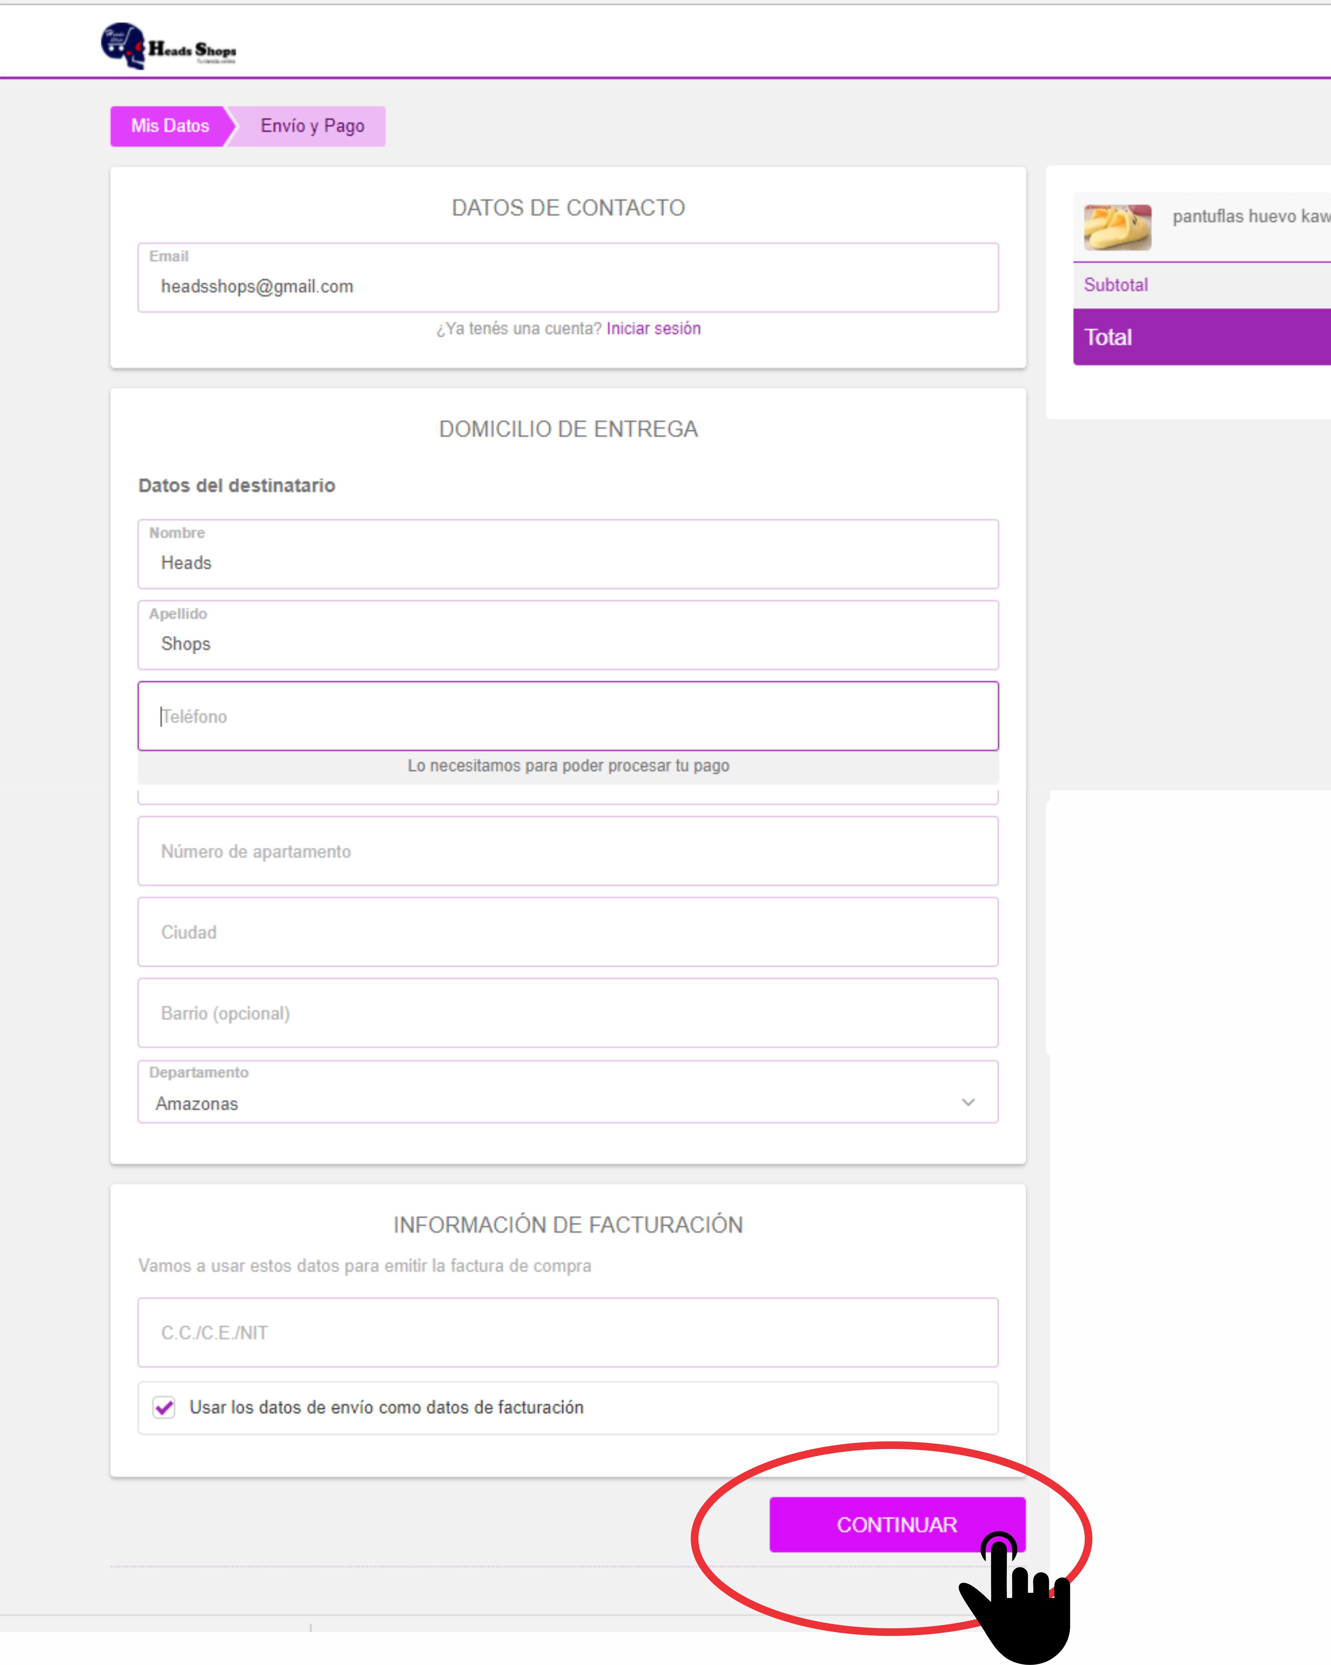Screen dimensions: 1331x1665
Task: Click the Email input field
Action: click(x=568, y=278)
